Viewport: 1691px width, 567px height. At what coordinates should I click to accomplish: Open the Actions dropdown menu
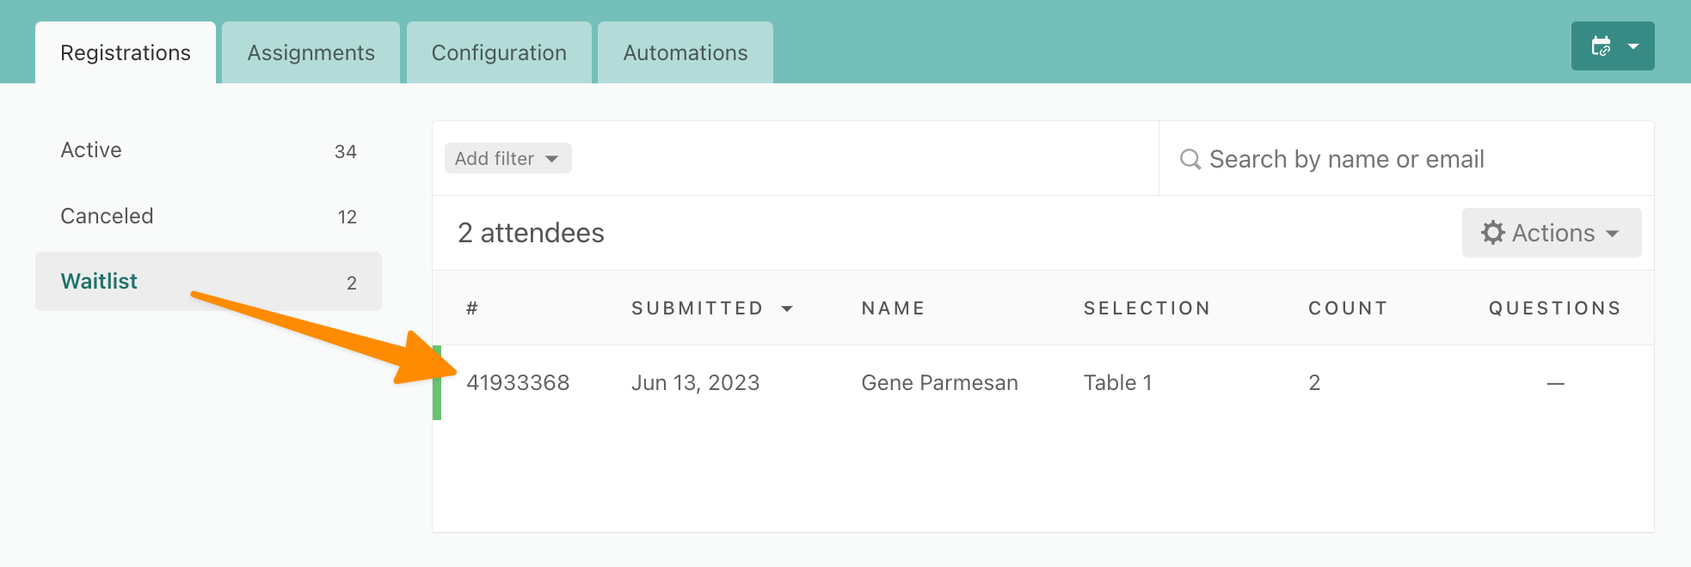pos(1552,233)
